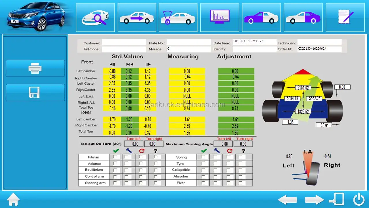Click the floppy disk save button
This screenshot has height=208, width=369.
(x=35, y=92)
